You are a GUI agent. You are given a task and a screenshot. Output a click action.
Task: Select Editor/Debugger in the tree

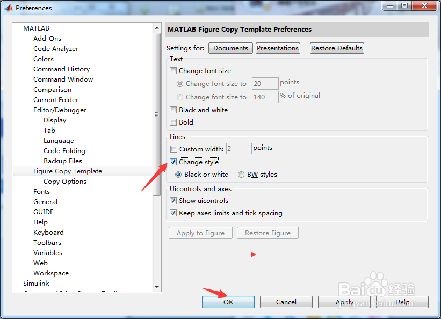click(60, 110)
